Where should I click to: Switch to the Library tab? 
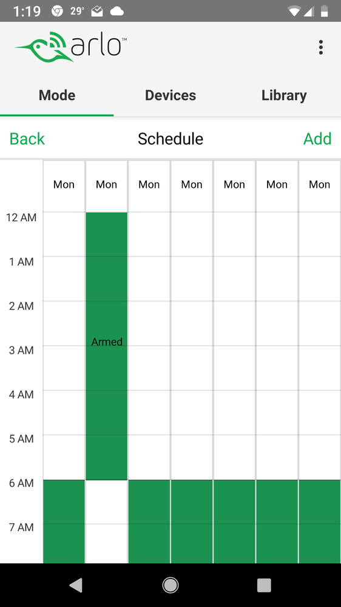(284, 95)
